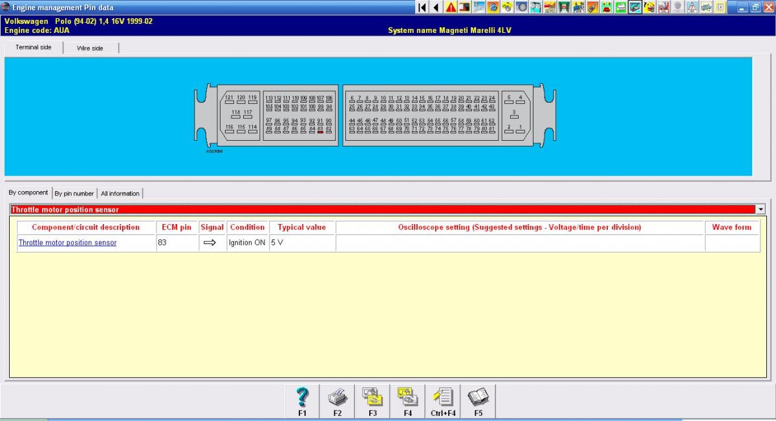
Task: Click the last yellow document toolbar icon
Action: pos(720,7)
